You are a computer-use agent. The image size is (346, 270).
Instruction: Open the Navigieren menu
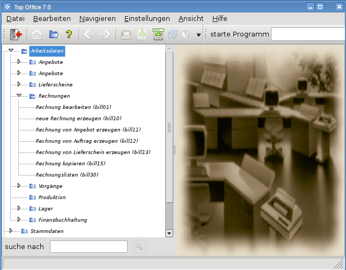(98, 19)
